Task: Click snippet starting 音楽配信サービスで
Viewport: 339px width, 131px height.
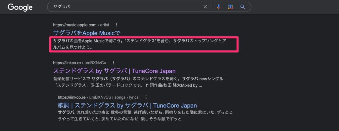Action: tap(138, 82)
